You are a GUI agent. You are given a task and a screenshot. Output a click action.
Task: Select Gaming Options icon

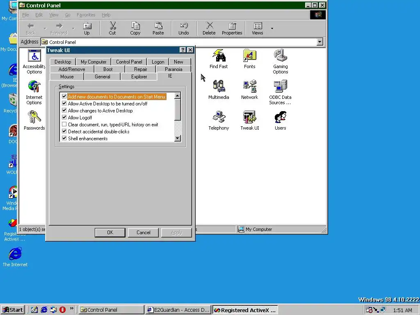(281, 62)
